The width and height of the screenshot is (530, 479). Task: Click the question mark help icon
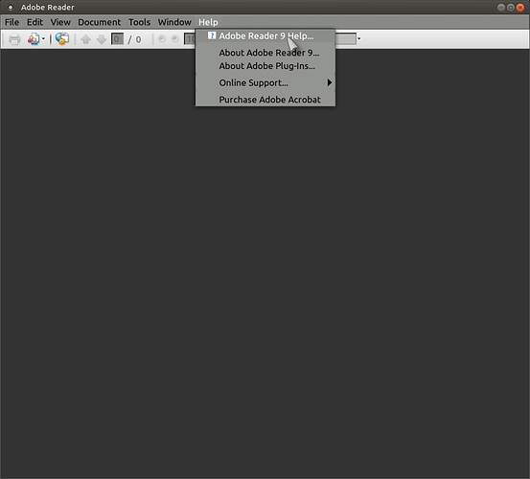coord(212,35)
